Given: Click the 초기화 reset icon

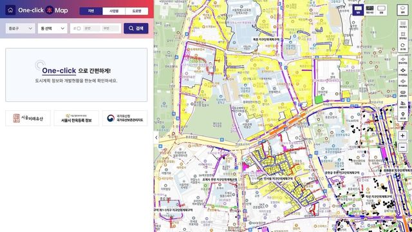Looking at the screenshot, I should 402,47.
